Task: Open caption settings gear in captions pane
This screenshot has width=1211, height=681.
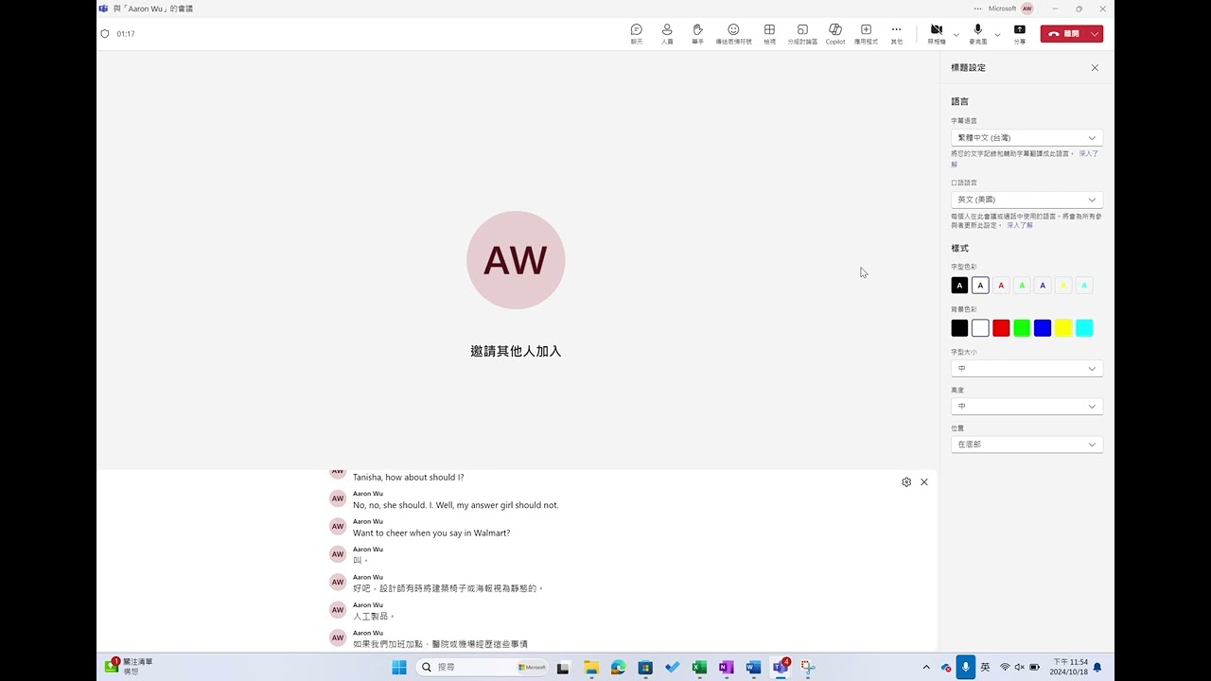Action: click(x=906, y=482)
